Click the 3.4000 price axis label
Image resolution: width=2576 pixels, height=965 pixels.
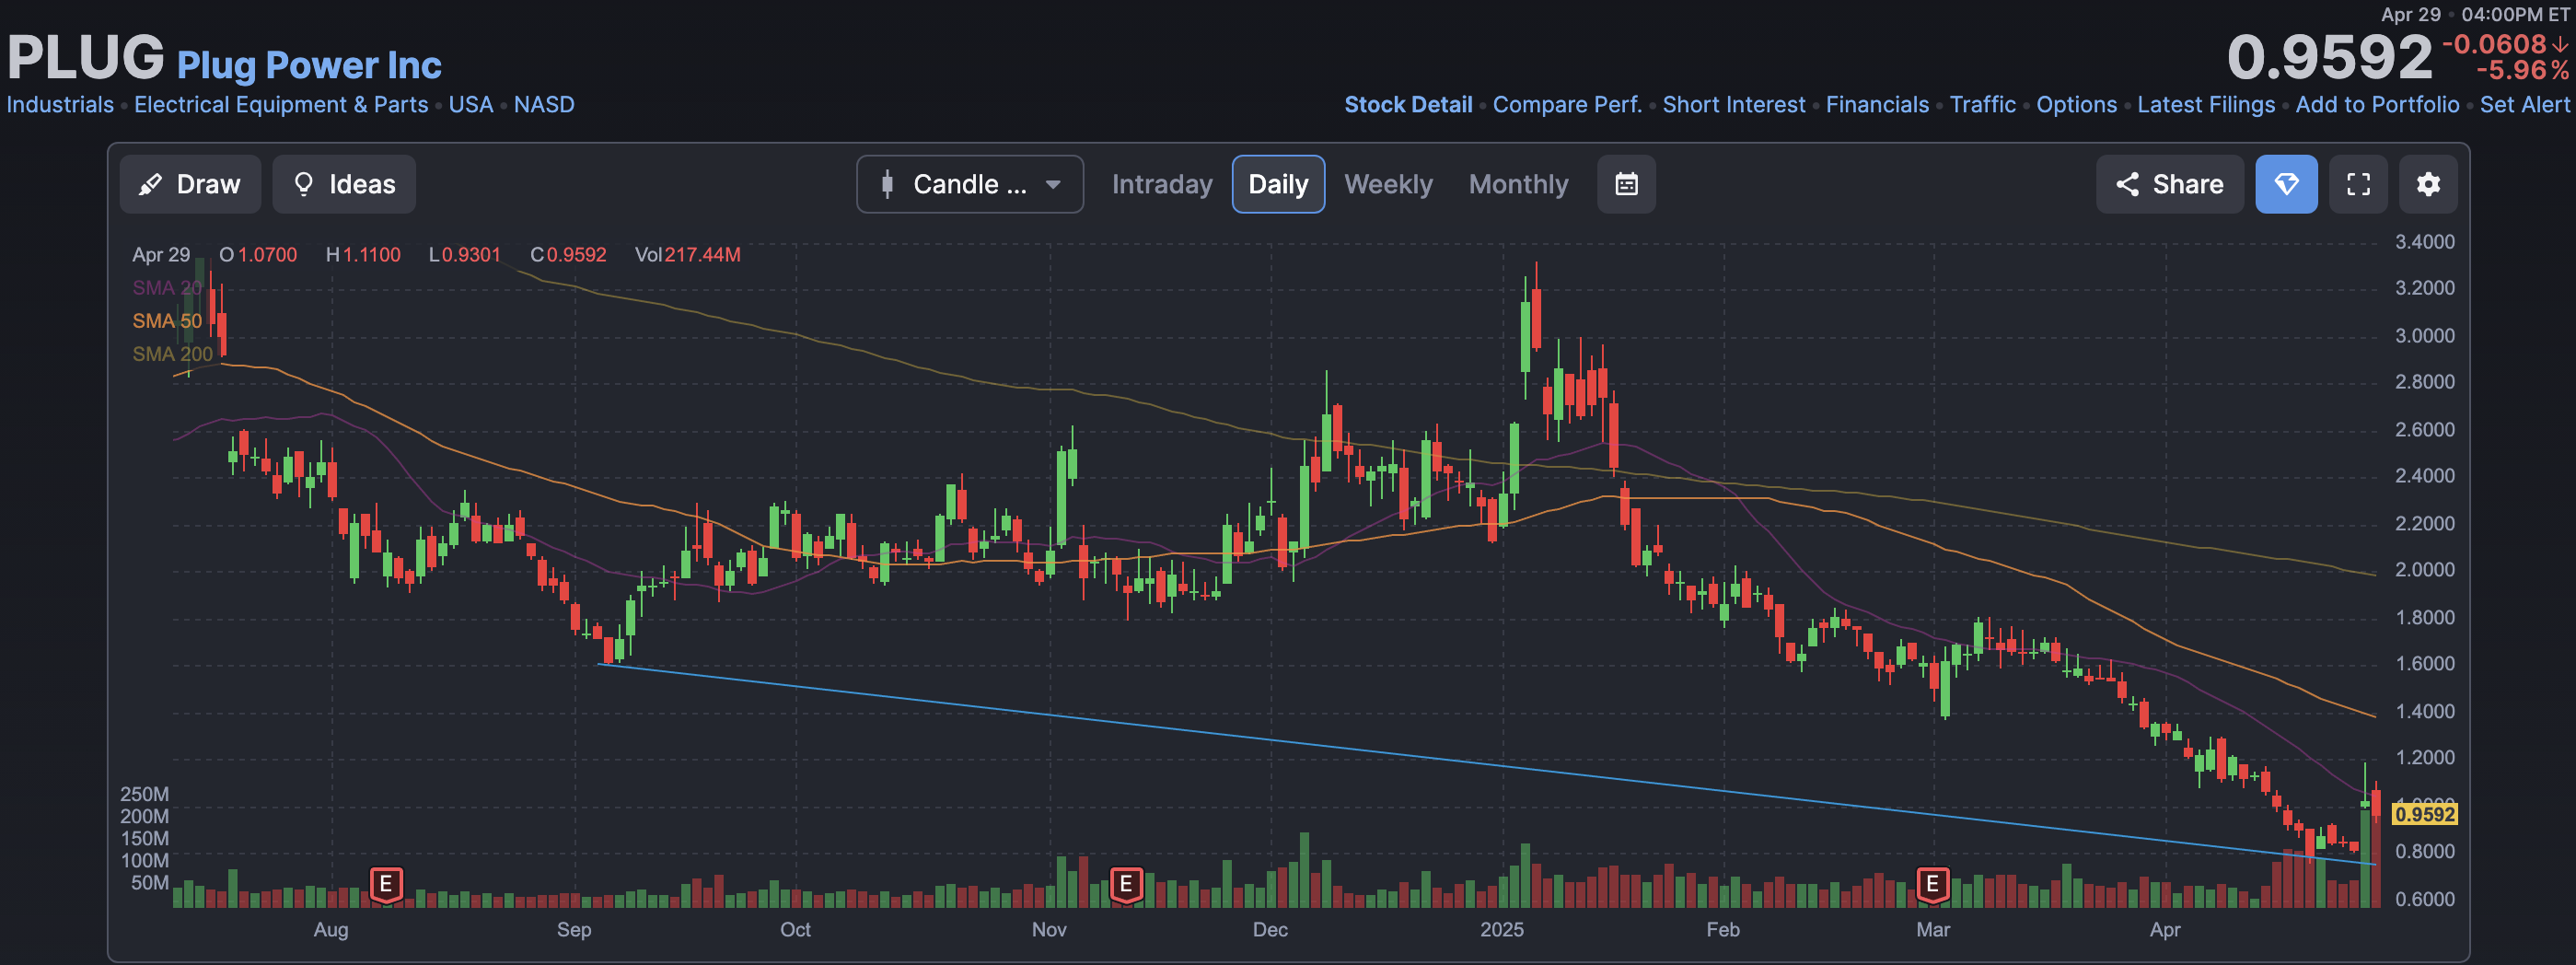pos(2424,242)
